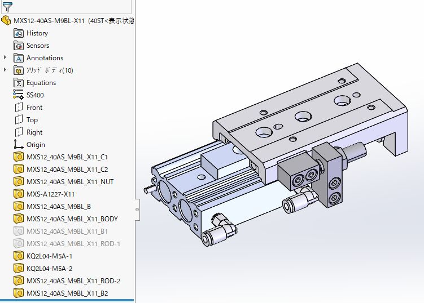Click the dark gray stopper block with two bolts
Image resolution: width=424 pixels, height=303 pixels.
pos(299,171)
